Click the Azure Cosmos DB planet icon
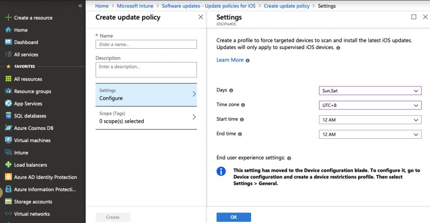Screen dimensions: 430x223 click(x=8, y=128)
